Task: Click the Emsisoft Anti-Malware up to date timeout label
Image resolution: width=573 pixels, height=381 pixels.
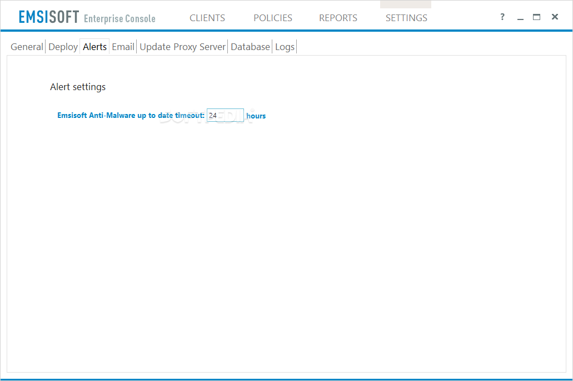Action: [x=131, y=115]
